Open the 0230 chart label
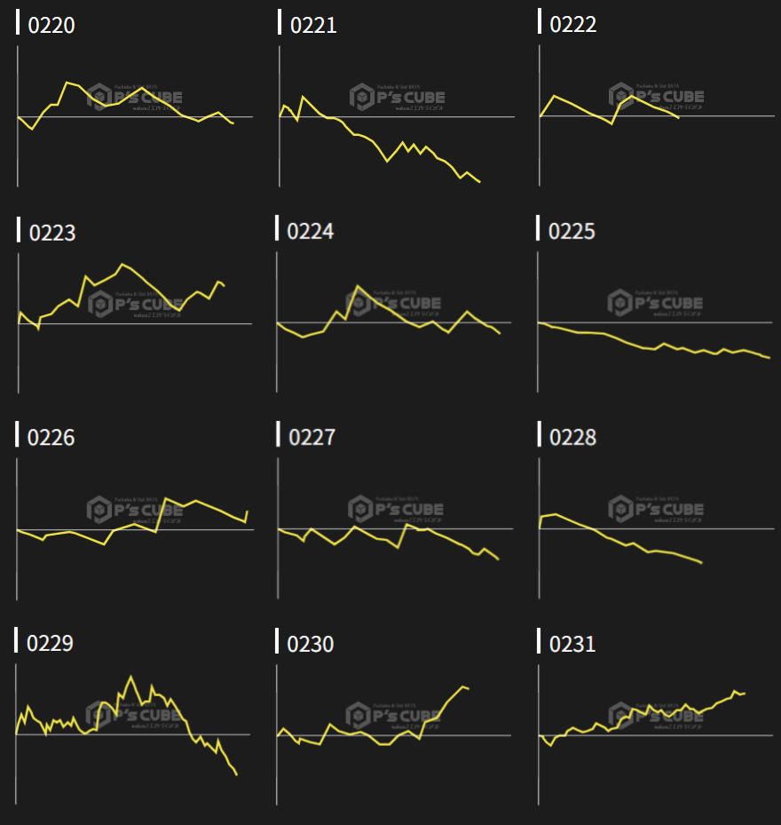 click(311, 643)
